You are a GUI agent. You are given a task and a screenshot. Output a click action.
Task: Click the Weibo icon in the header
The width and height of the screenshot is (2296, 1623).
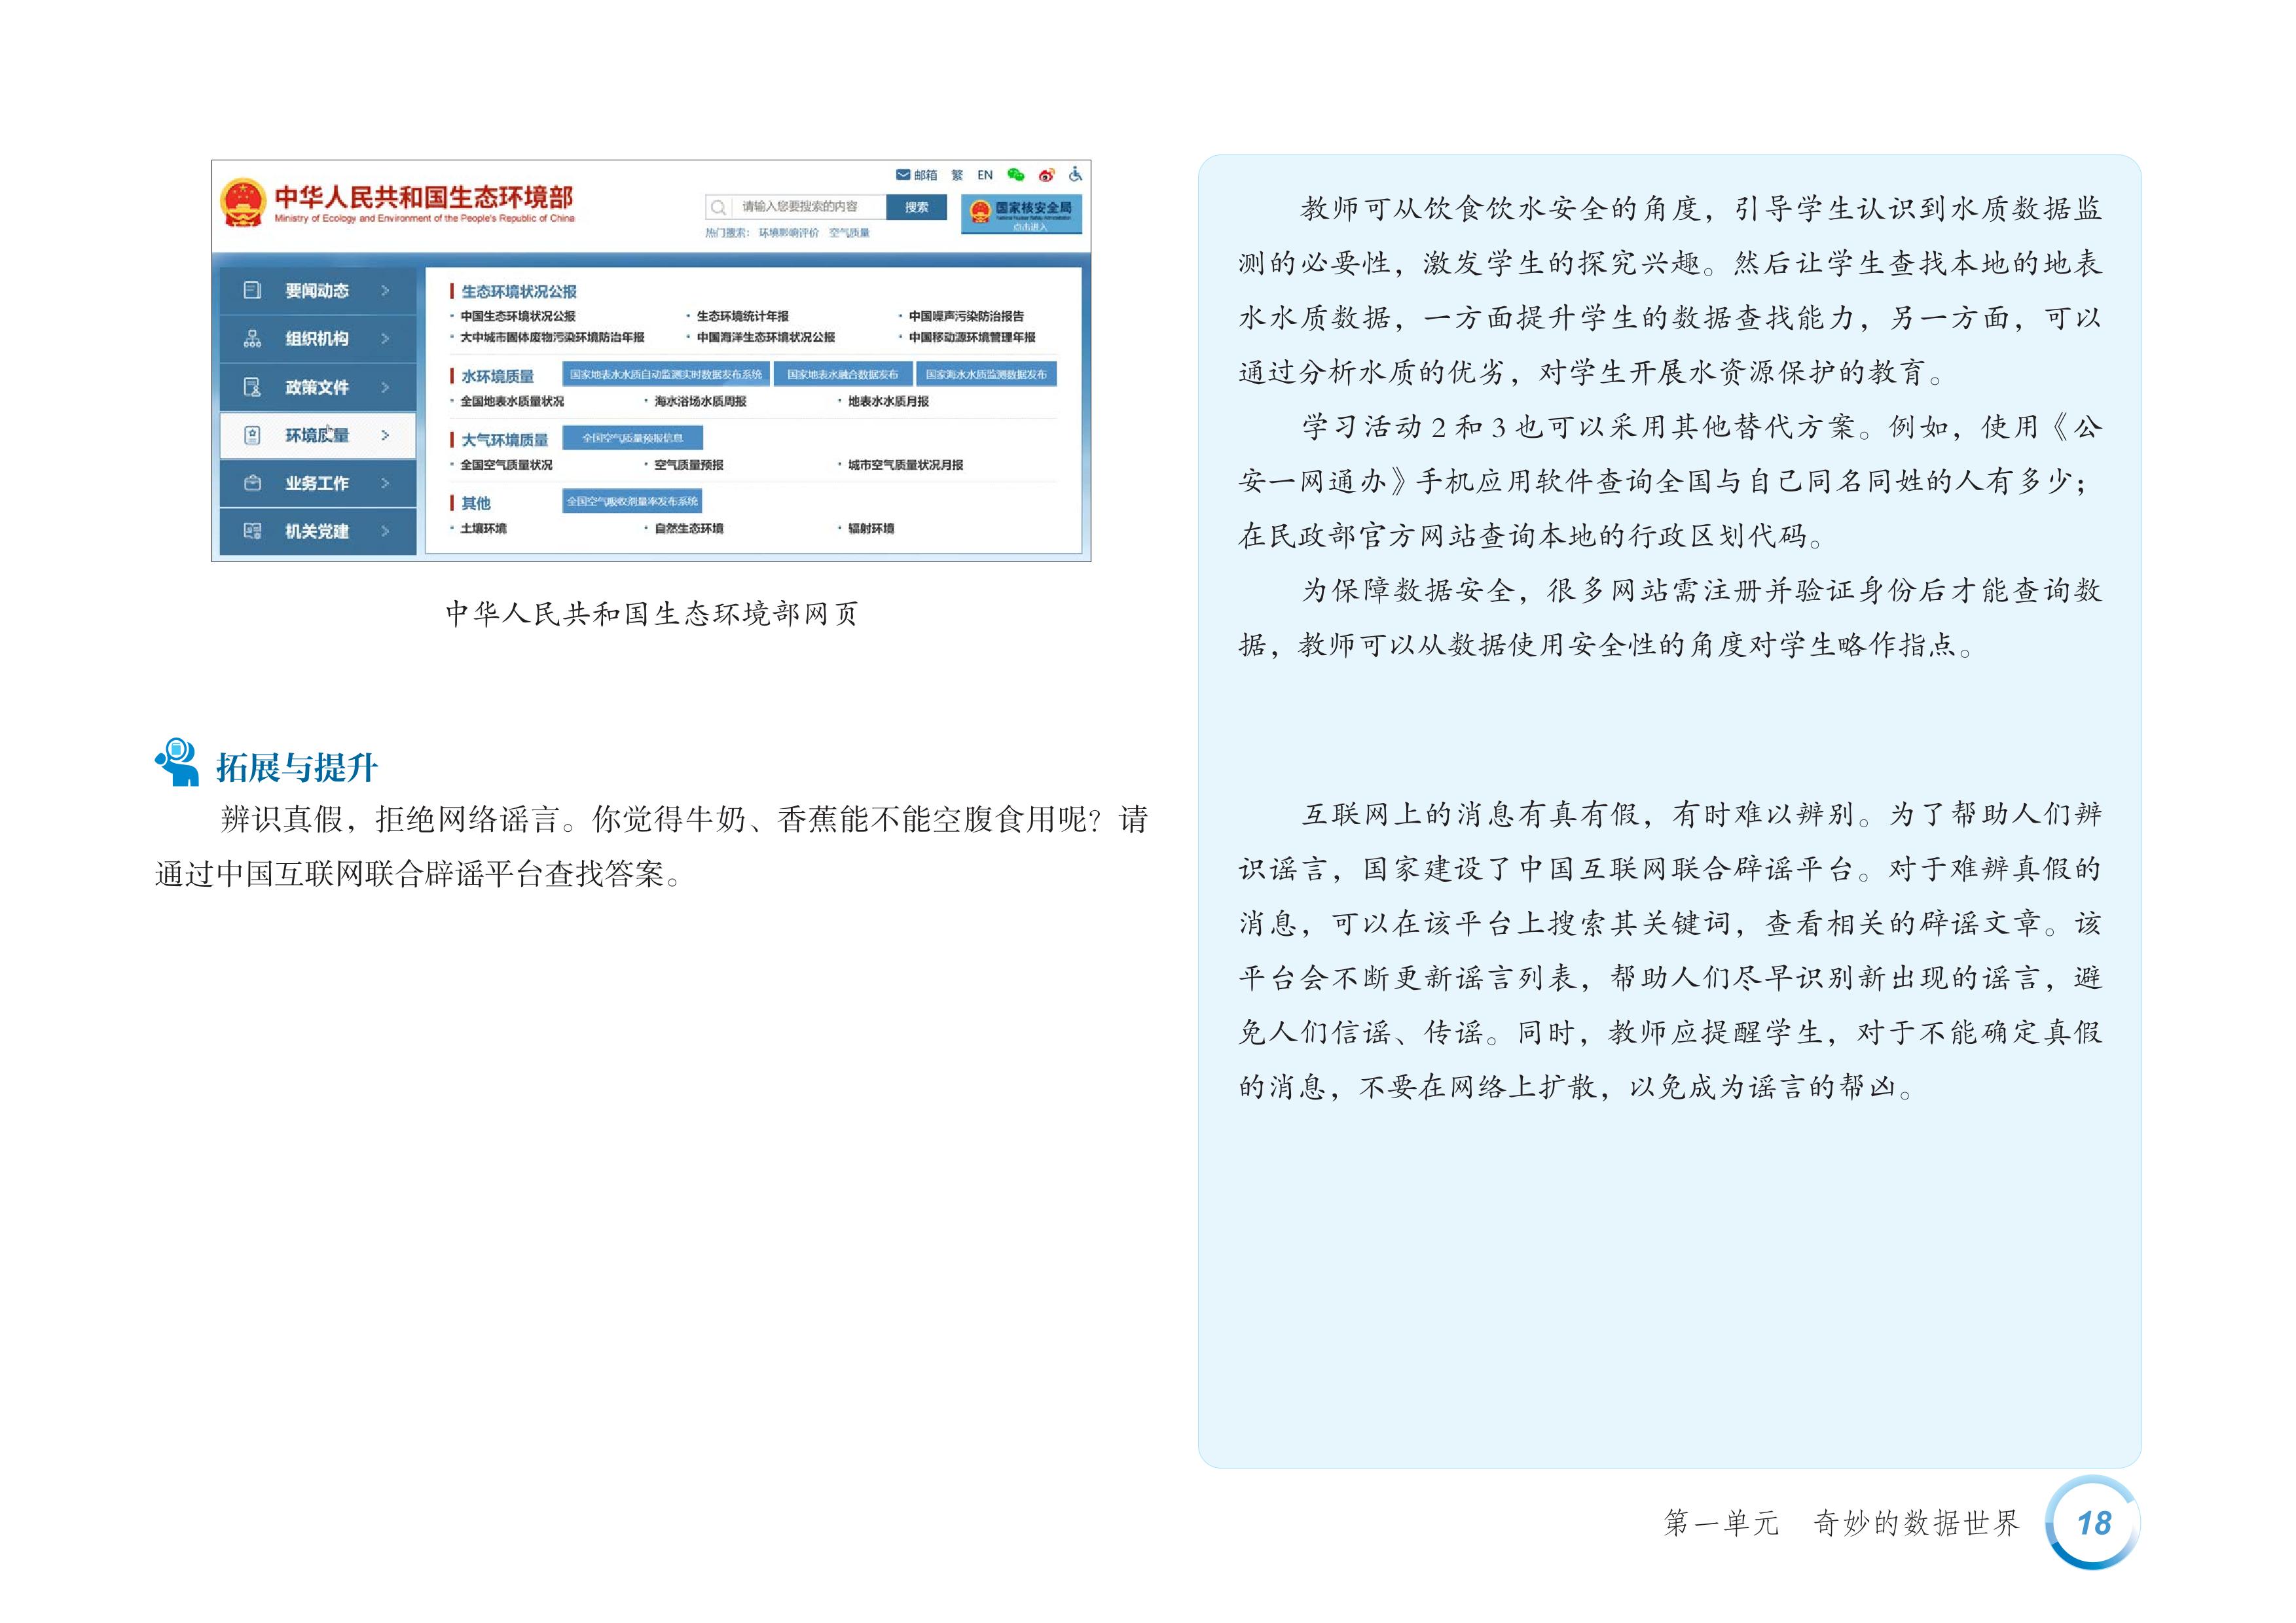(x=1046, y=175)
